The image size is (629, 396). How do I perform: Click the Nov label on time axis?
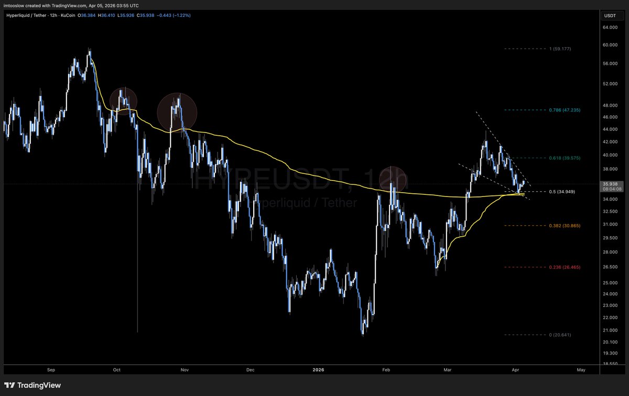coord(185,370)
